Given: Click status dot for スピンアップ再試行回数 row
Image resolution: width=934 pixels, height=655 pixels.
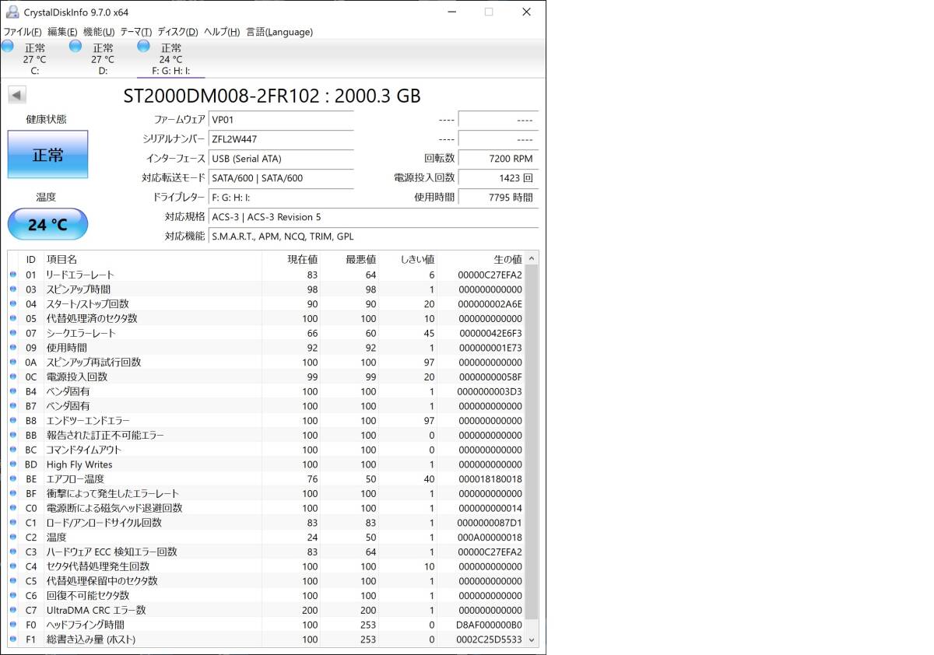Looking at the screenshot, I should click(x=12, y=363).
